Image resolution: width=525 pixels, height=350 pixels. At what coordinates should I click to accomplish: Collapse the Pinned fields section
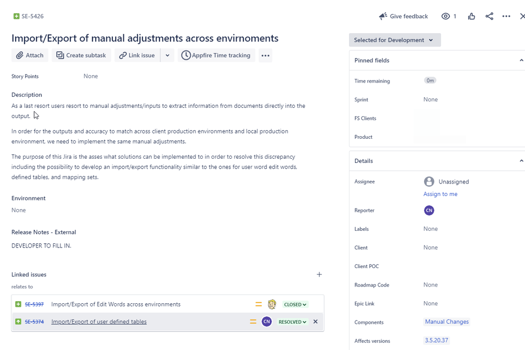(521, 60)
